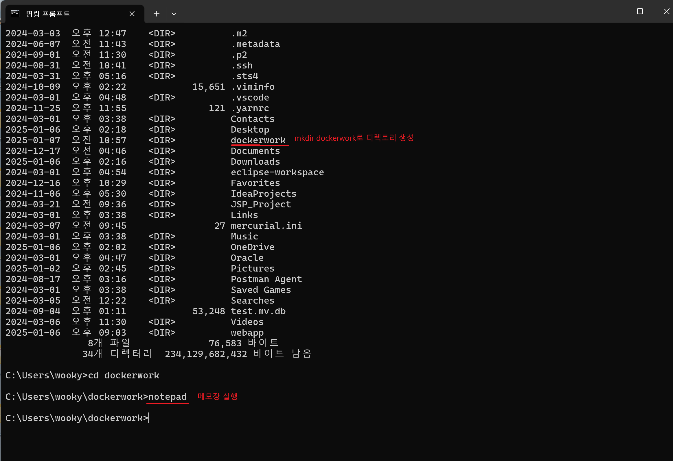
Task: Open a new terminal tab
Action: [x=156, y=14]
